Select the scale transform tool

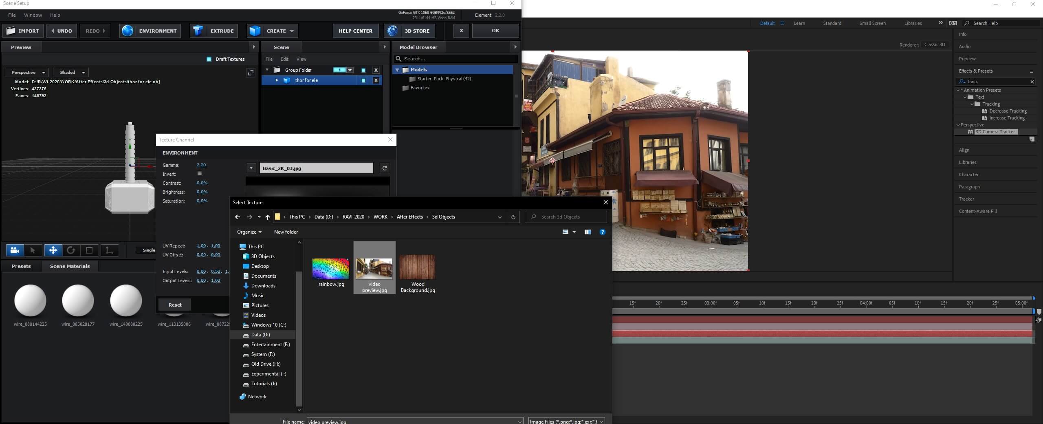pos(89,250)
